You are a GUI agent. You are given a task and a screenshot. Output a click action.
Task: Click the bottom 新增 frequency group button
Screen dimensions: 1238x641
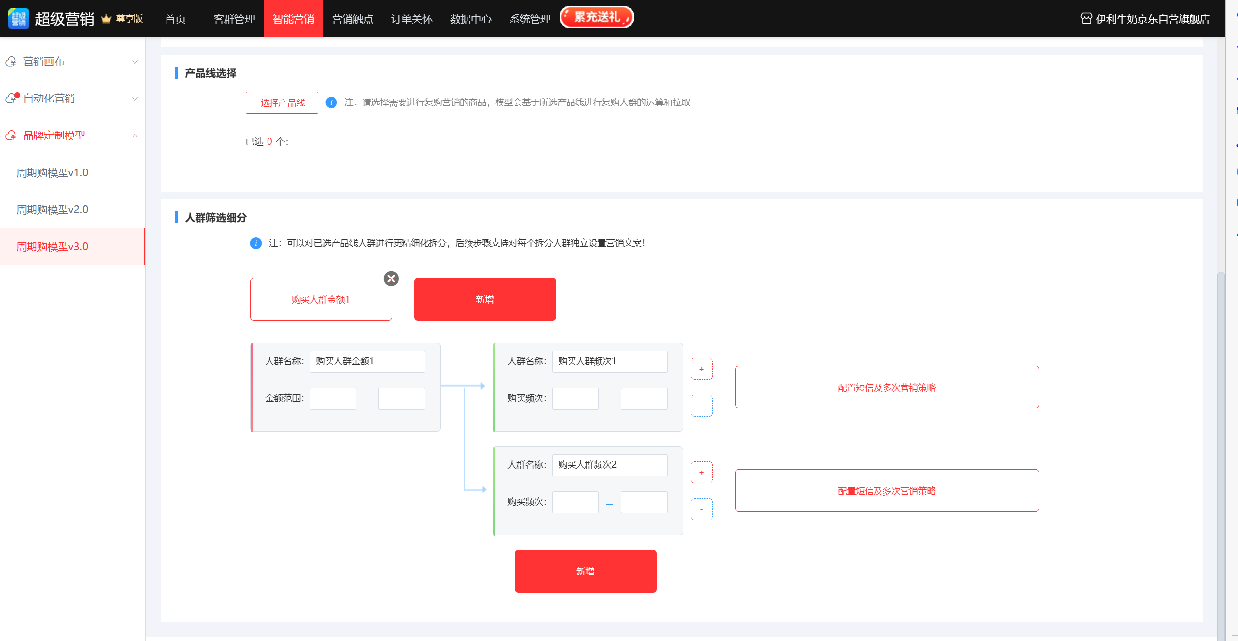[586, 571]
